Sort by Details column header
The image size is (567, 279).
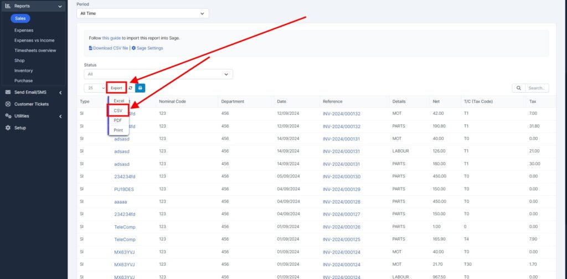pos(399,102)
